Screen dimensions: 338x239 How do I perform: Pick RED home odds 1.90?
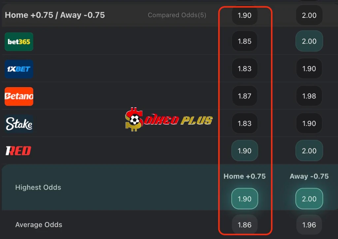[245, 151]
